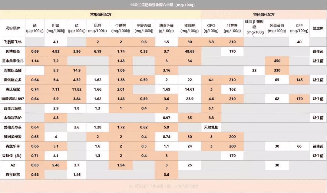Select the 5.9 膳食纤维 value for 爱他美卓萃
The image size is (327, 193).
[167, 127]
